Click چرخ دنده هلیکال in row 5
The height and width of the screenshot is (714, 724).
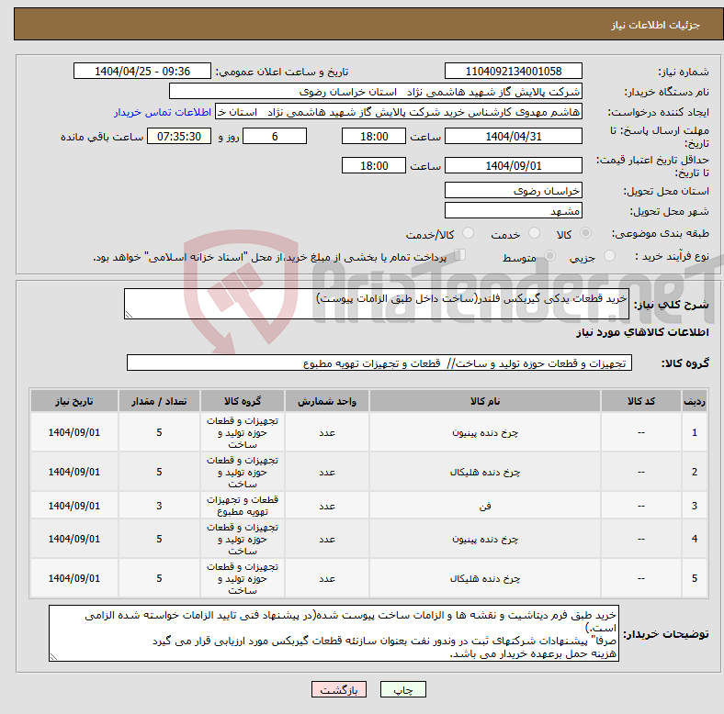[x=485, y=578]
